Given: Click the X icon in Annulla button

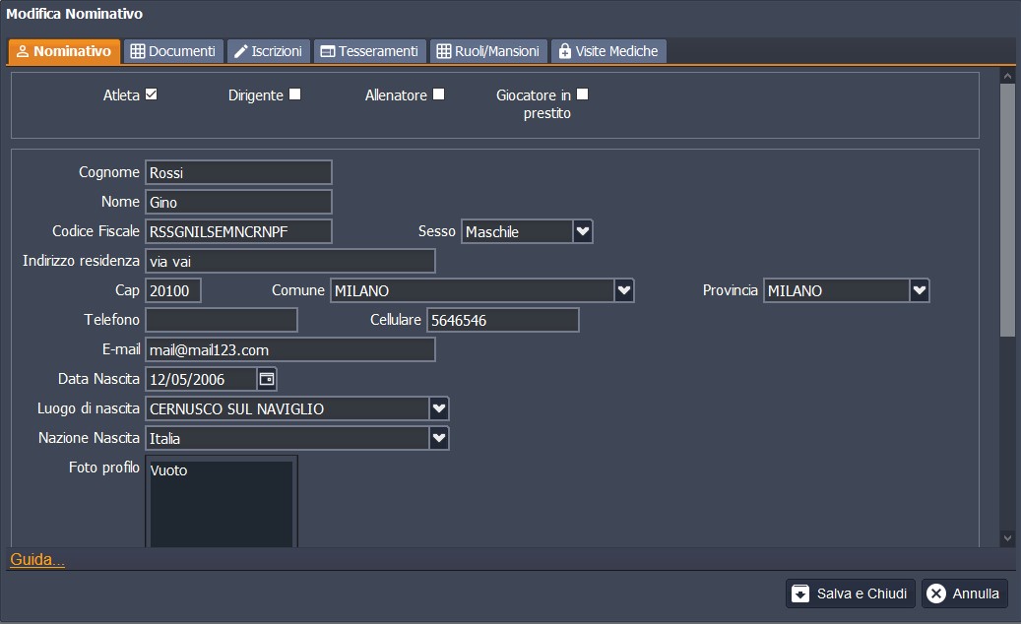Looking at the screenshot, I should [x=936, y=593].
